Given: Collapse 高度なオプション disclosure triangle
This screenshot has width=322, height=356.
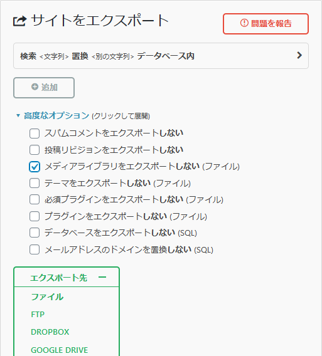Looking at the screenshot, I should click(18, 115).
